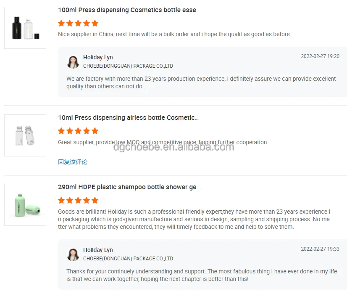
Task: Click the five-star rating of the 290ml bottle review
Action: (x=78, y=200)
